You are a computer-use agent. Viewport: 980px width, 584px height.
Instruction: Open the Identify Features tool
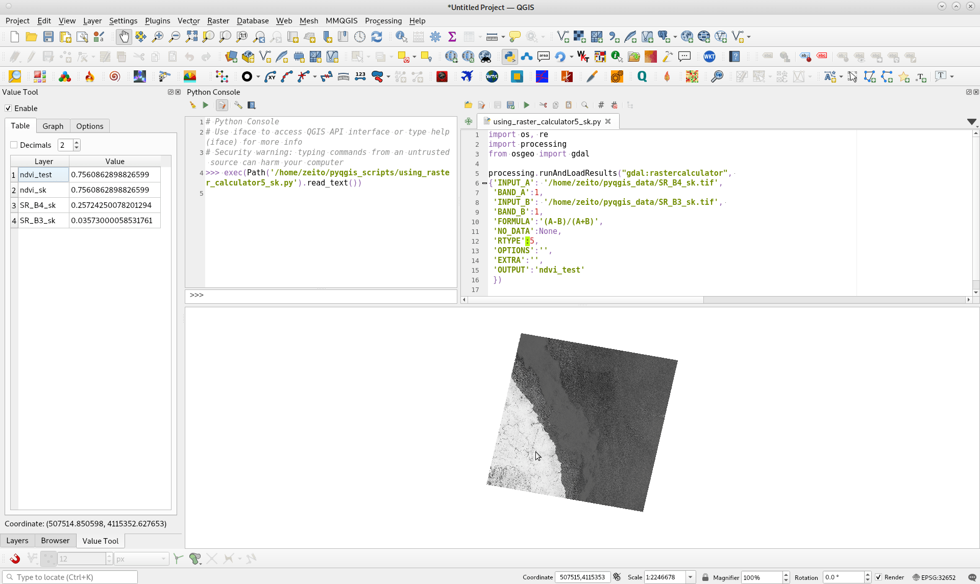pos(401,37)
